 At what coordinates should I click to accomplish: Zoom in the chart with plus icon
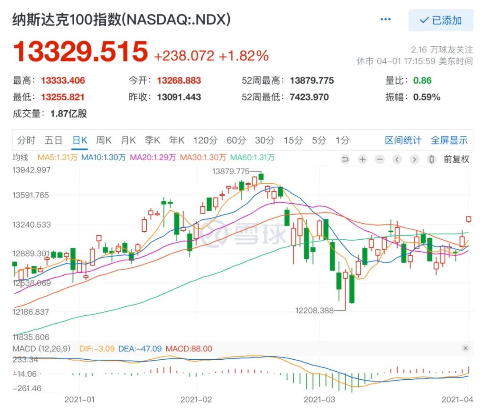(363, 159)
